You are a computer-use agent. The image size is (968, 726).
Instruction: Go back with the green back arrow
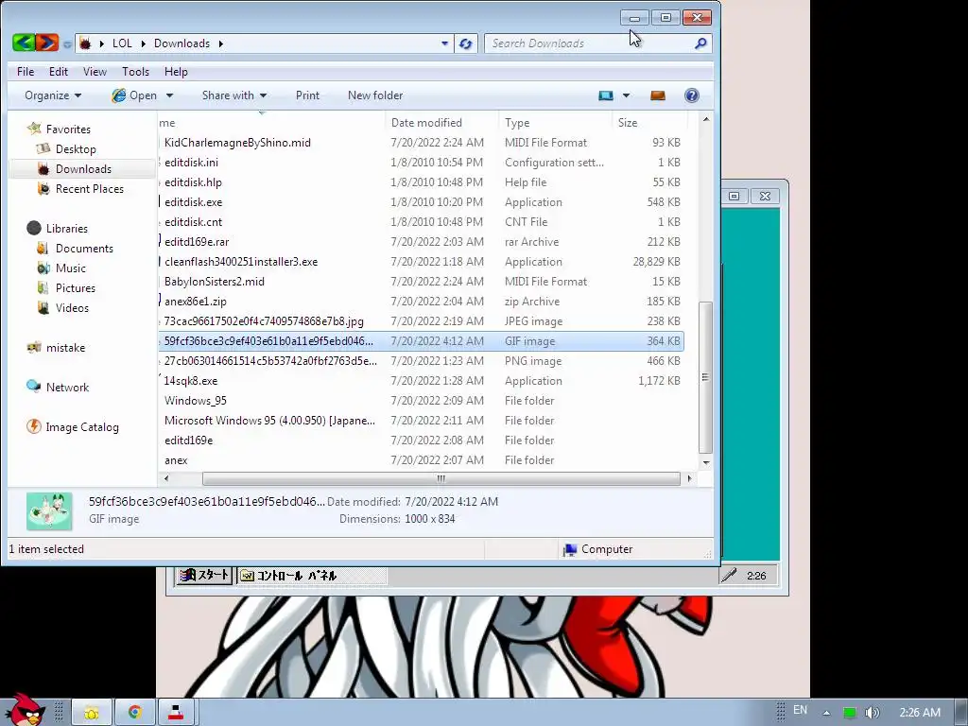24,43
